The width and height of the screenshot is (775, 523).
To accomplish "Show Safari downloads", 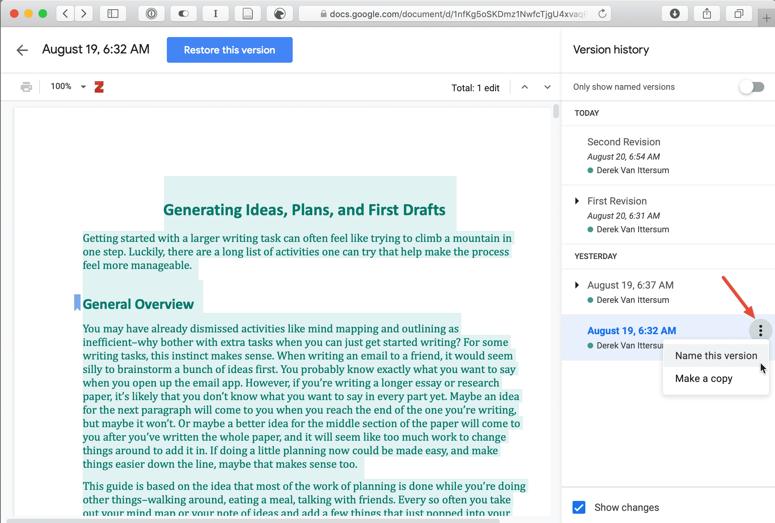I will (675, 14).
